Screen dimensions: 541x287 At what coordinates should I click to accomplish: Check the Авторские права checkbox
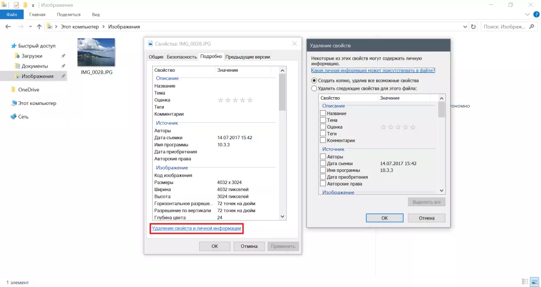323,184
